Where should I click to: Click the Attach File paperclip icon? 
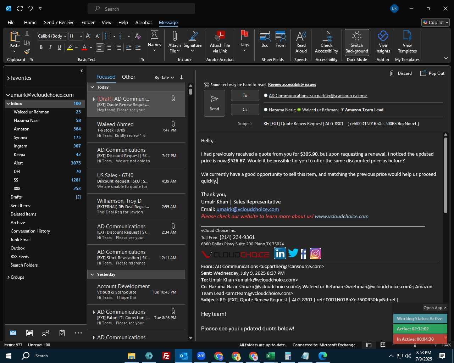point(175,36)
